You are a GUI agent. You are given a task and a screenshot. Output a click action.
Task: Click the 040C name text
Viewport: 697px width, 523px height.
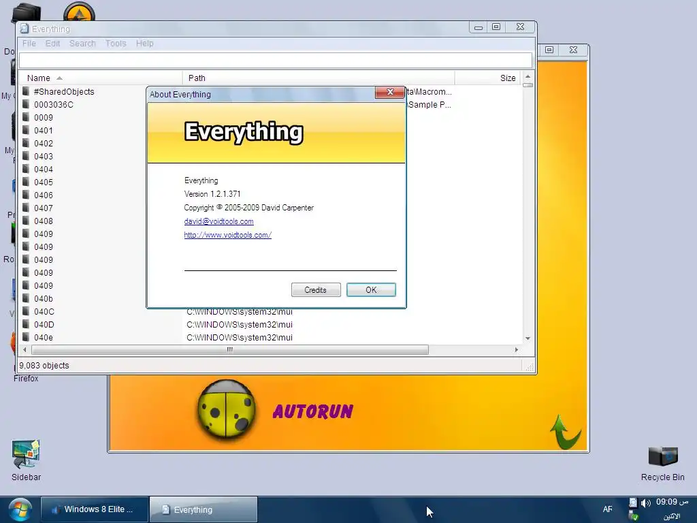pos(44,311)
